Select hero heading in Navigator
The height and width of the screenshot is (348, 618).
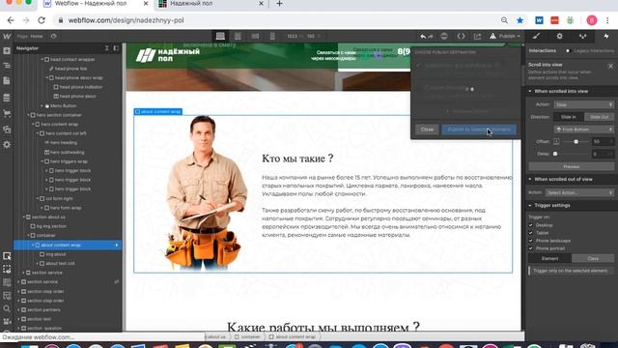(64, 143)
